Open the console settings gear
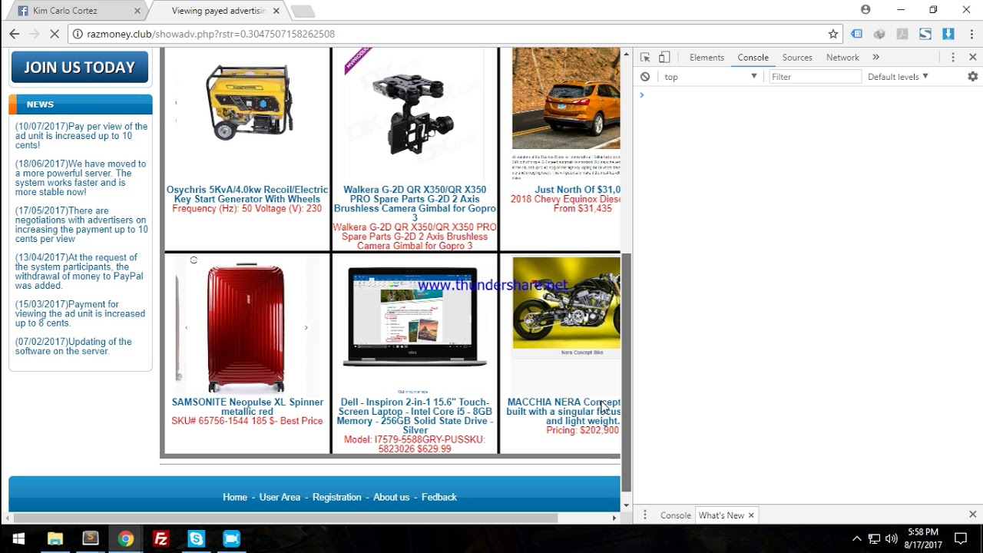983x553 pixels. [973, 77]
